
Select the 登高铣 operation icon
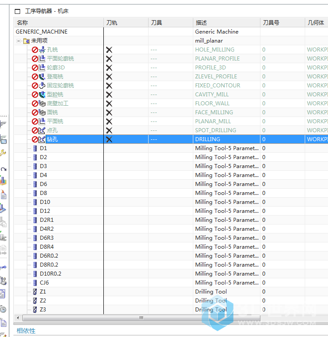pyautogui.click(x=42, y=77)
